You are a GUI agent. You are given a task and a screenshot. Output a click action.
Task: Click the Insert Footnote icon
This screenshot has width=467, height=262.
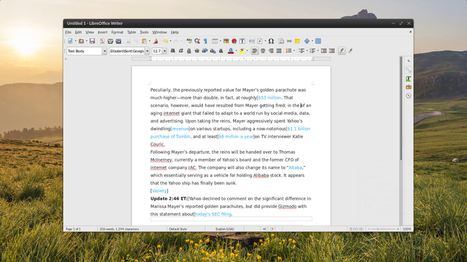tap(281, 41)
